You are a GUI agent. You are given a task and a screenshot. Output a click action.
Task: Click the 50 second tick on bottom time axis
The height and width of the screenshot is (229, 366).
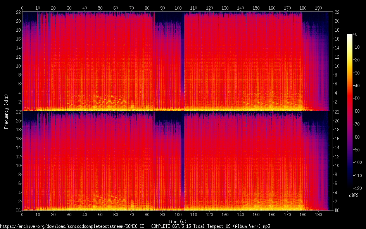[x=100, y=214]
